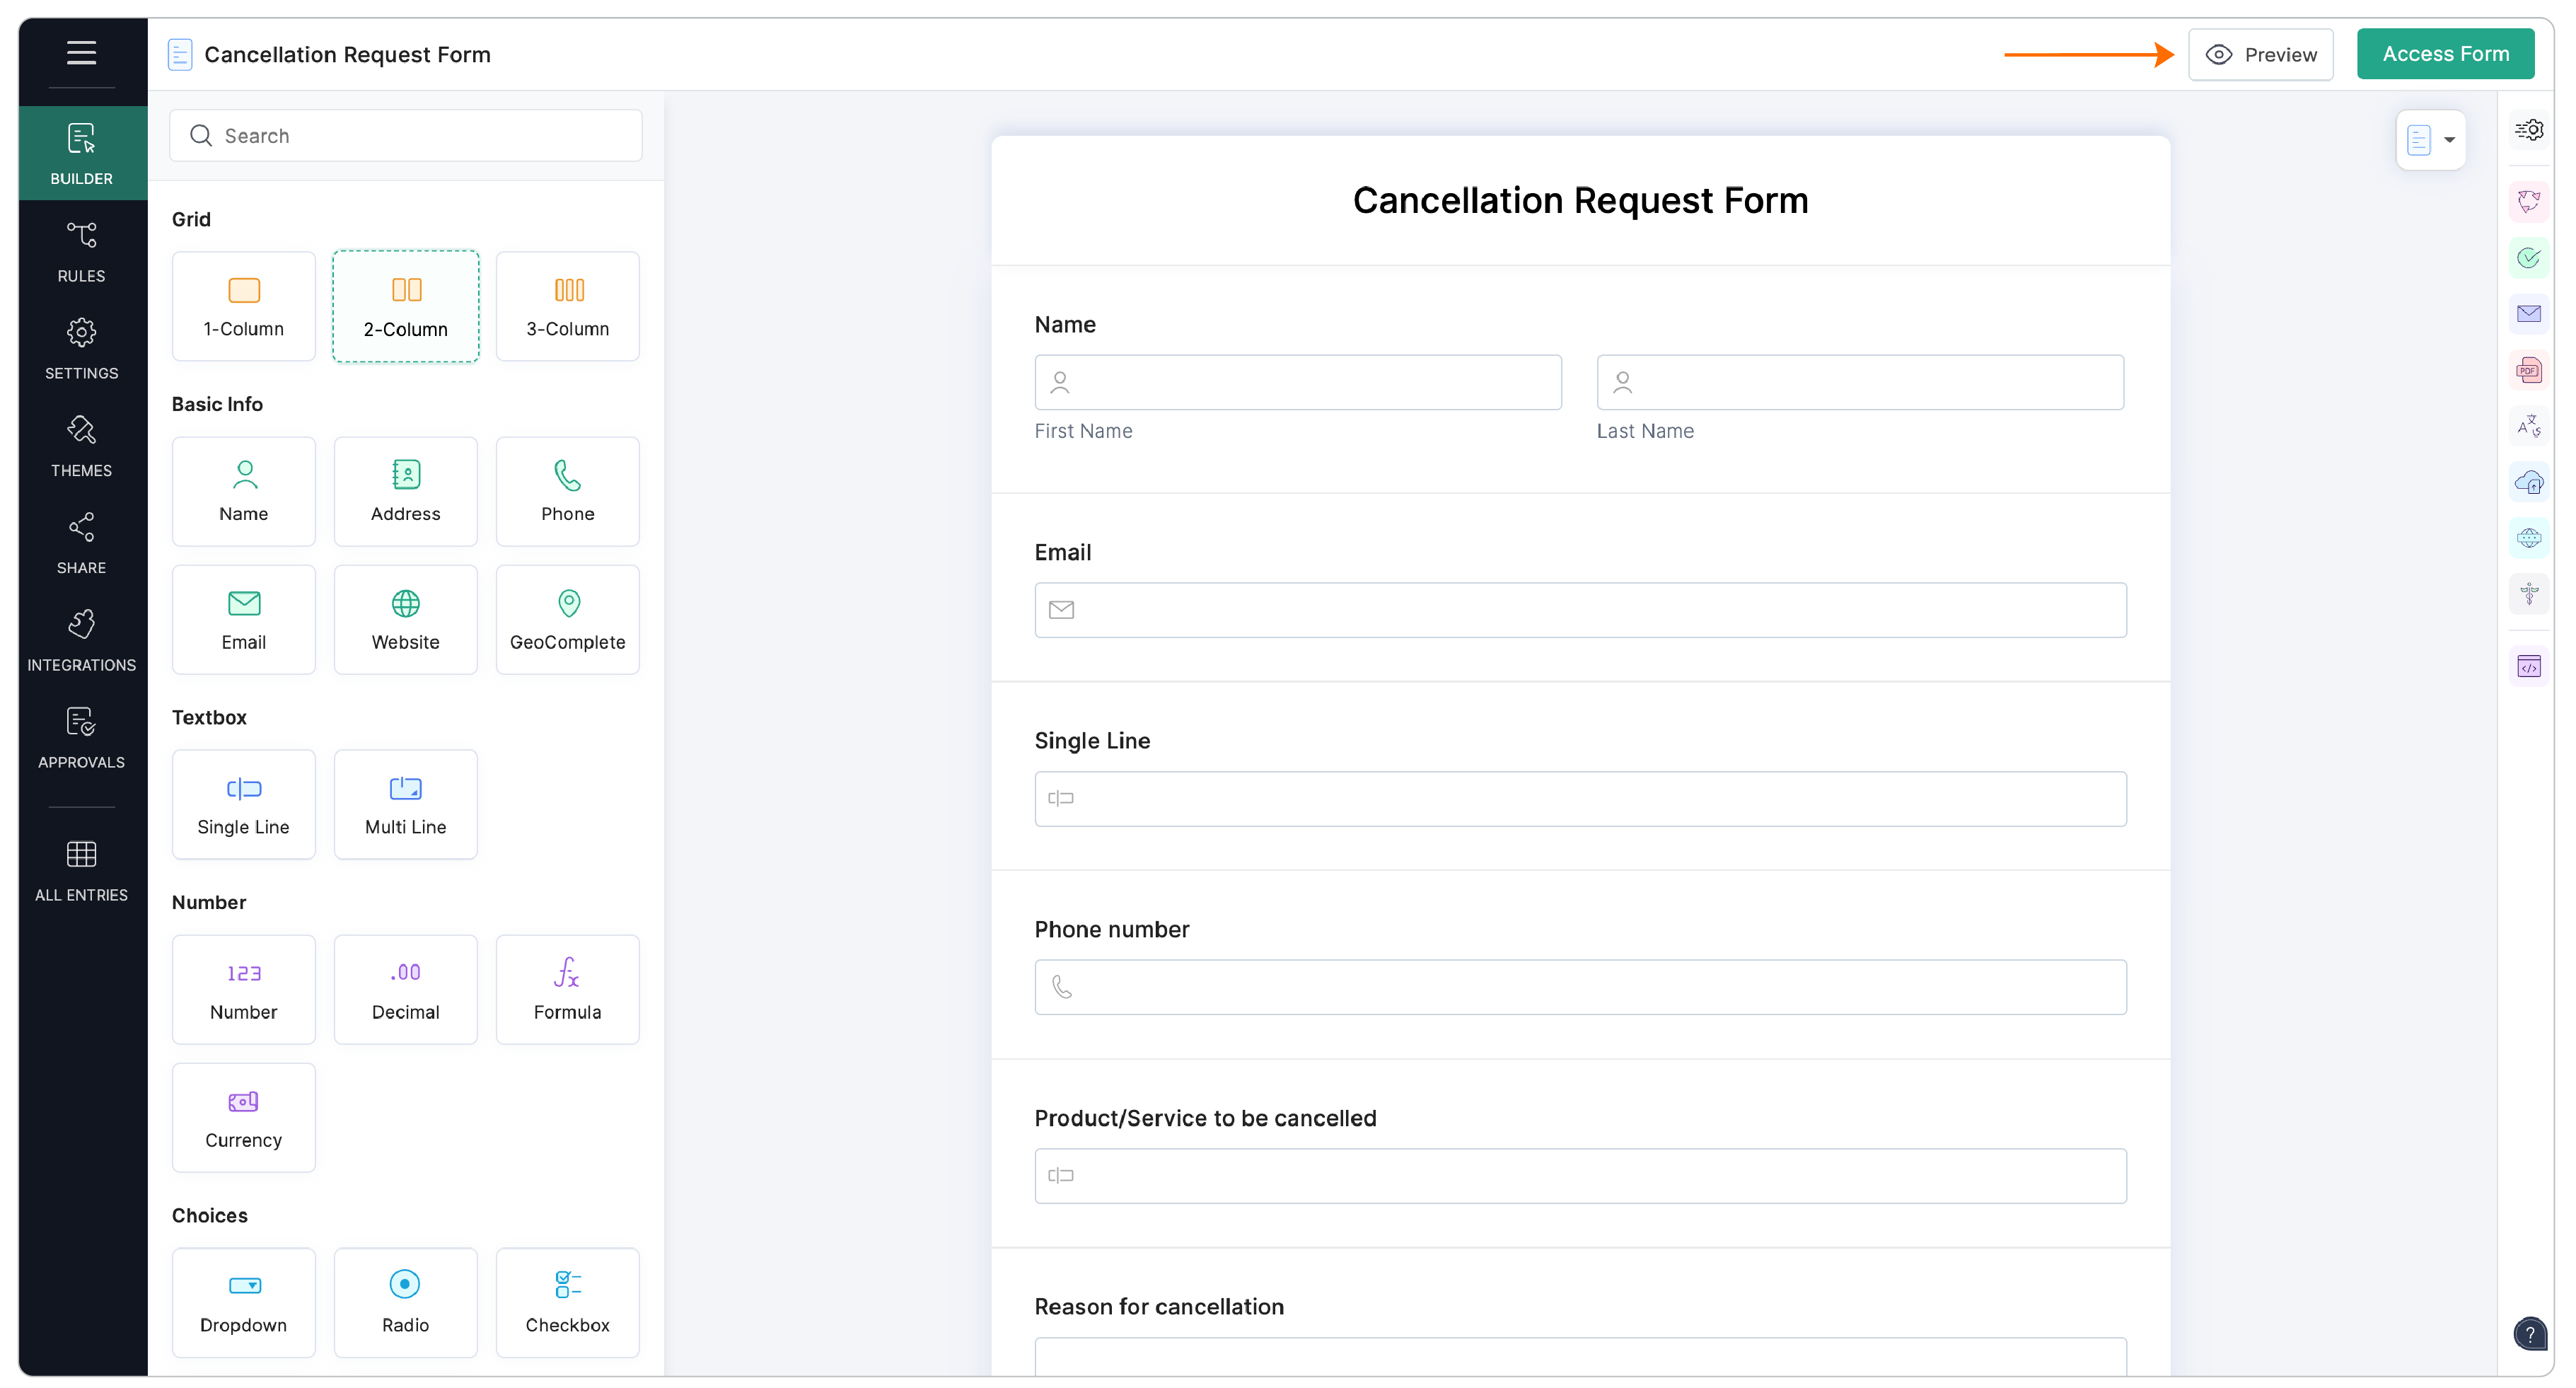This screenshot has height=1388, width=2576.
Task: Go to the All Entries section
Action: (x=81, y=869)
